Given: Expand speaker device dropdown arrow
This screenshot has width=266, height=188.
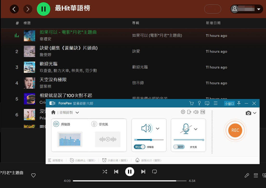Looking at the screenshot, I should [x=158, y=129].
